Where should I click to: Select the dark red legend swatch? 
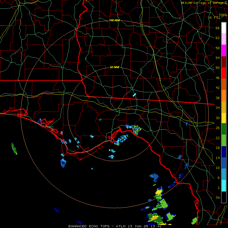(x=224, y=62)
